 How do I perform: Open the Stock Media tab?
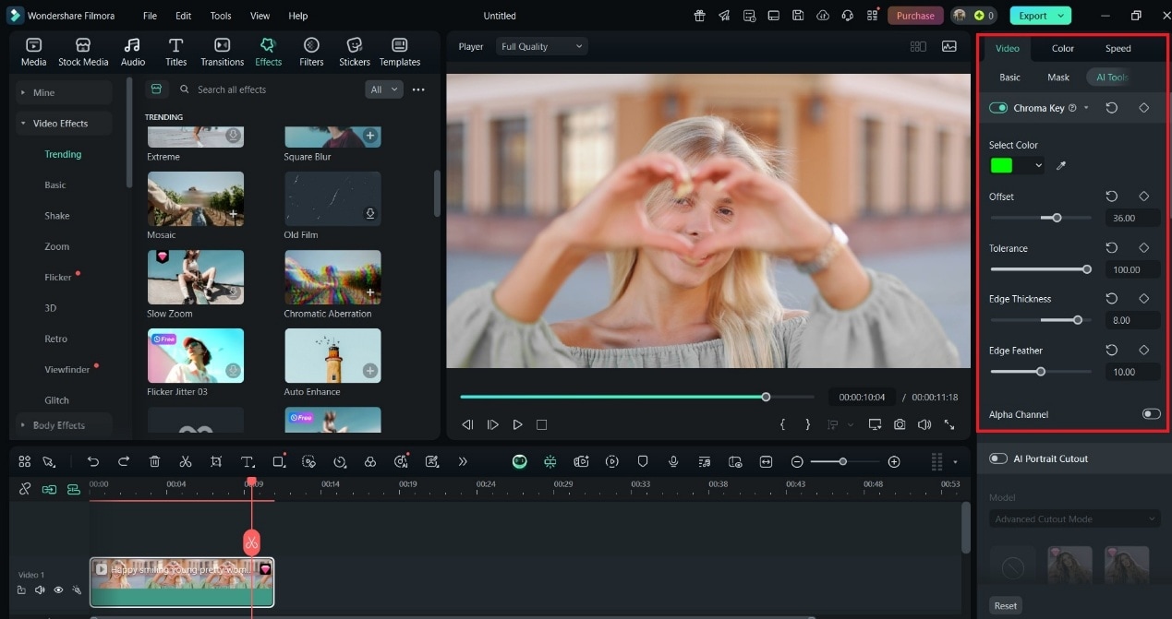point(83,52)
